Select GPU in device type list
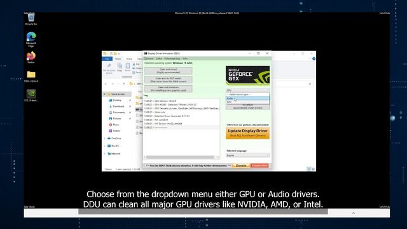Screen dimensions: 407x229 [x=247, y=102]
